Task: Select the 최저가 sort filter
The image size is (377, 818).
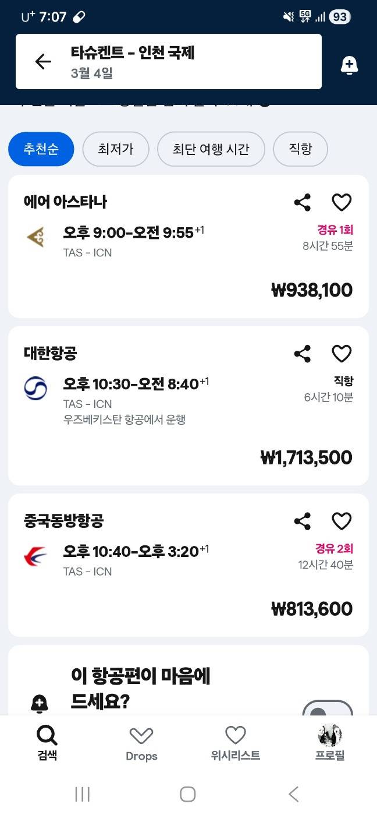Action: coord(116,149)
